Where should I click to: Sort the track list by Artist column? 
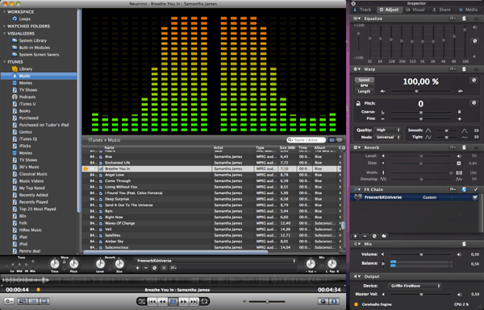[x=233, y=148]
